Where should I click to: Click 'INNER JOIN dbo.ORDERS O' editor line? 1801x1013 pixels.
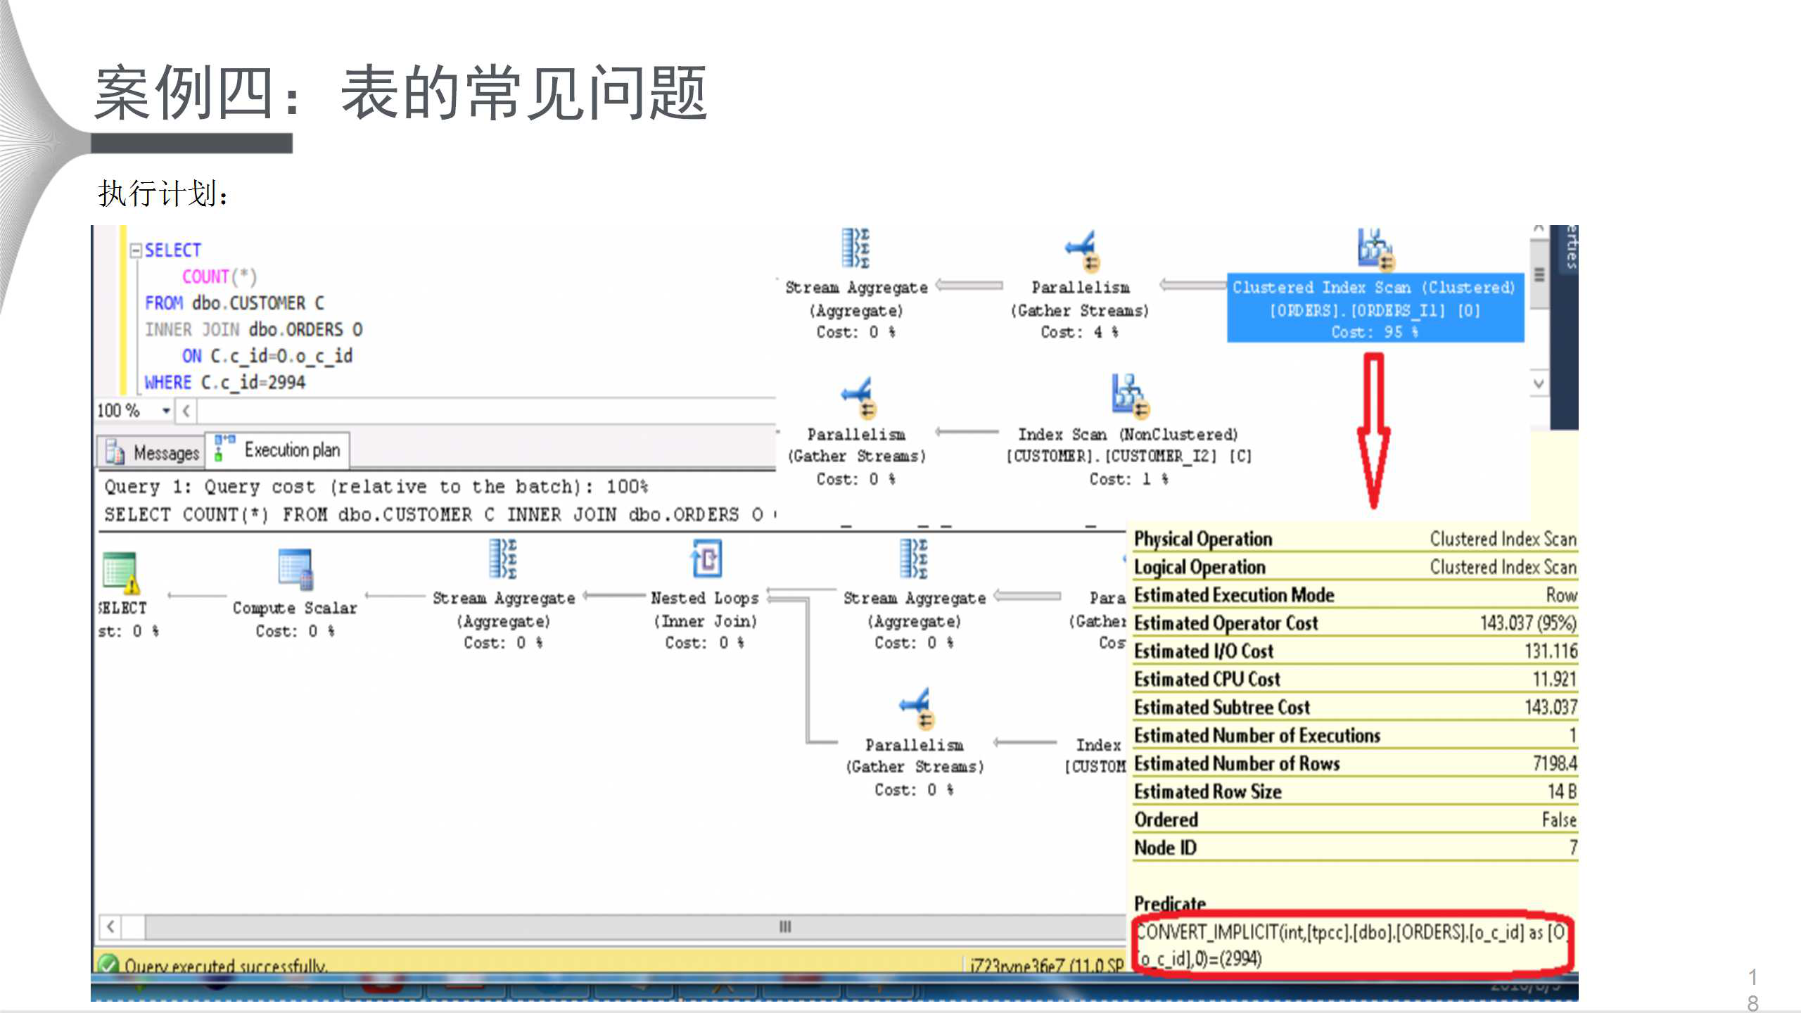[254, 329]
